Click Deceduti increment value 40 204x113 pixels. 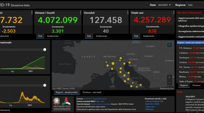[x=106, y=31]
